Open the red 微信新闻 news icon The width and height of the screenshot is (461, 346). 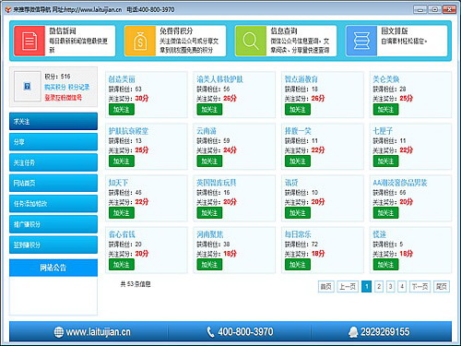coord(30,41)
